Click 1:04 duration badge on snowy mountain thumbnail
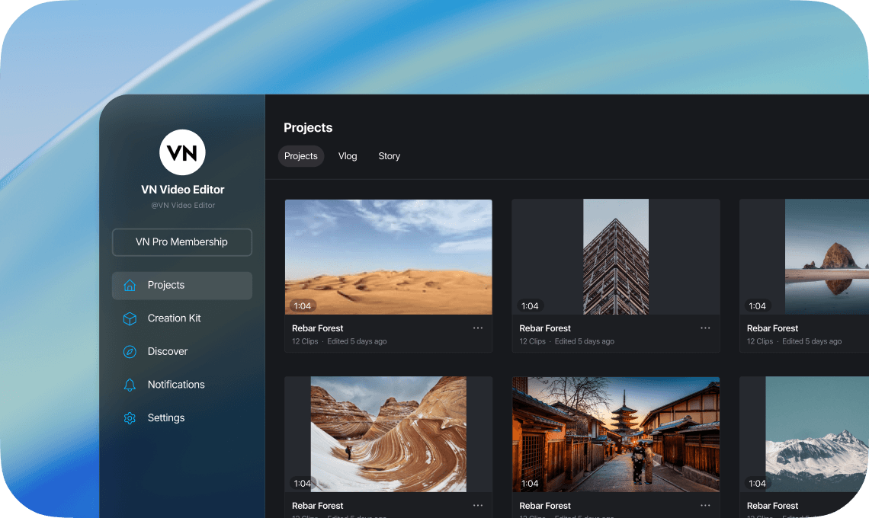The width and height of the screenshot is (869, 518). pos(757,483)
